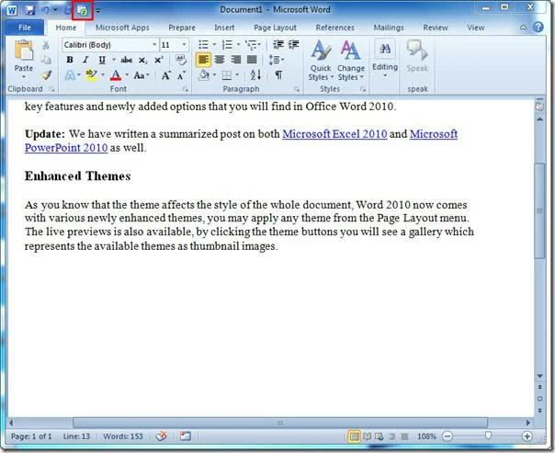The height and width of the screenshot is (453, 555).
Task: Select the Format Painter brush
Action: (x=46, y=74)
